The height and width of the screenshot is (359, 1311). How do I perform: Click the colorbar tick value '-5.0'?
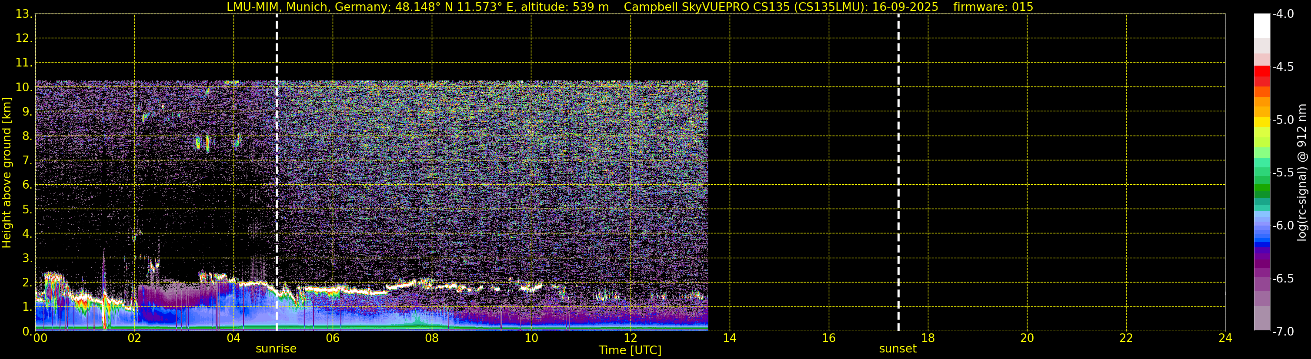click(x=1283, y=120)
